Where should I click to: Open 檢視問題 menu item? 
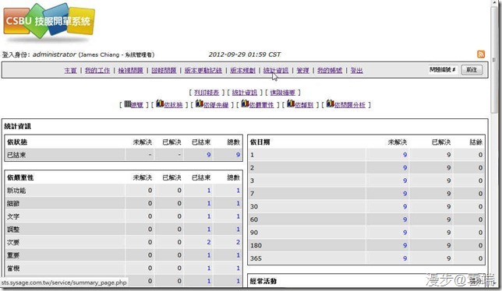tap(131, 70)
